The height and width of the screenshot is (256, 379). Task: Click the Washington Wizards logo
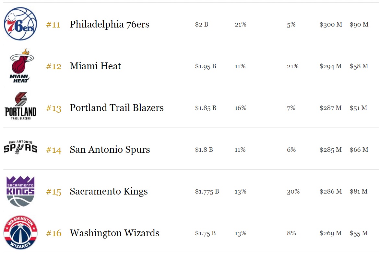20,233
